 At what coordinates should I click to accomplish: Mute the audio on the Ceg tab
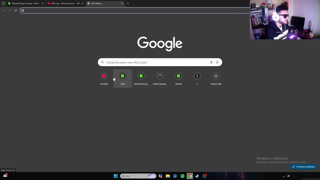pyautogui.click(x=78, y=3)
